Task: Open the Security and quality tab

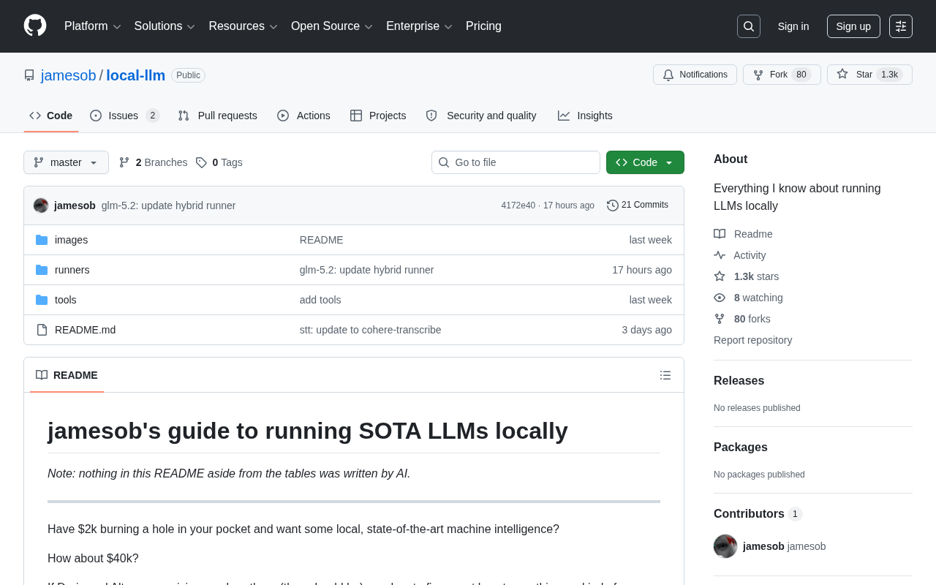Action: [481, 116]
